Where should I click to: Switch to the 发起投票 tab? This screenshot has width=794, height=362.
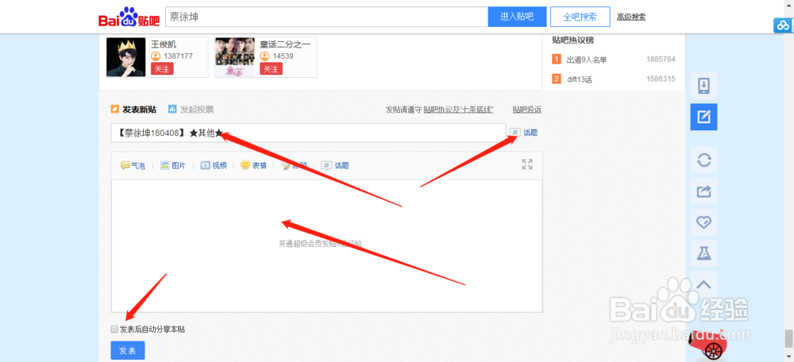click(x=191, y=110)
